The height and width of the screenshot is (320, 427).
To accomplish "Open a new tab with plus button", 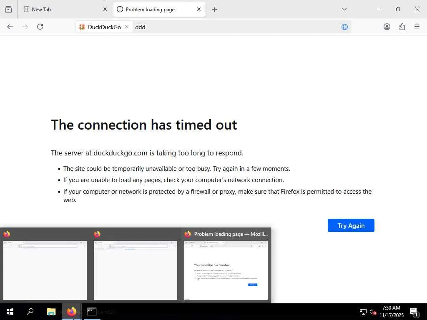I will point(215,10).
